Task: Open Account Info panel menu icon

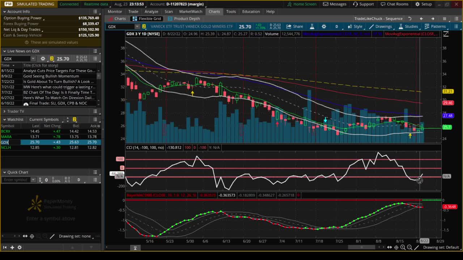Action: pyautogui.click(x=95, y=12)
